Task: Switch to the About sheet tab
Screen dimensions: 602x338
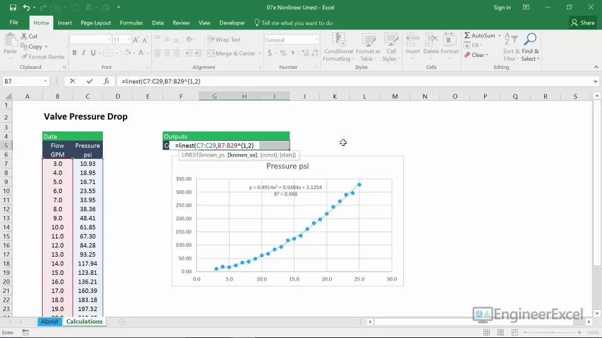Action: click(50, 322)
